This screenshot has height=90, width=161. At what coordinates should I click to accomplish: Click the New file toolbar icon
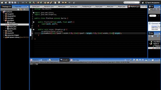pyautogui.click(x=2, y=3)
